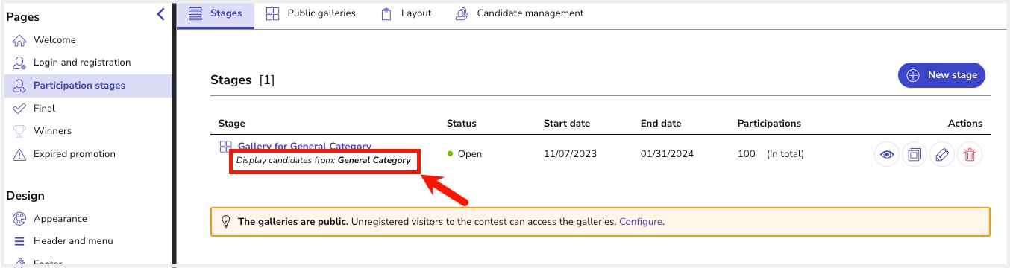Click the Configure link in notice
This screenshot has width=1010, height=268.
[641, 222]
